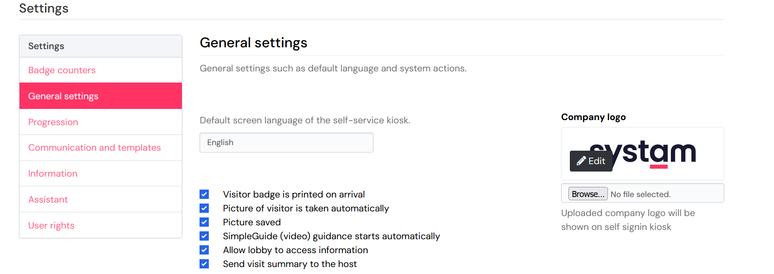The image size is (774, 274).
Task: Toggle SimpleGuide video guidance checkbox
Action: (x=204, y=236)
